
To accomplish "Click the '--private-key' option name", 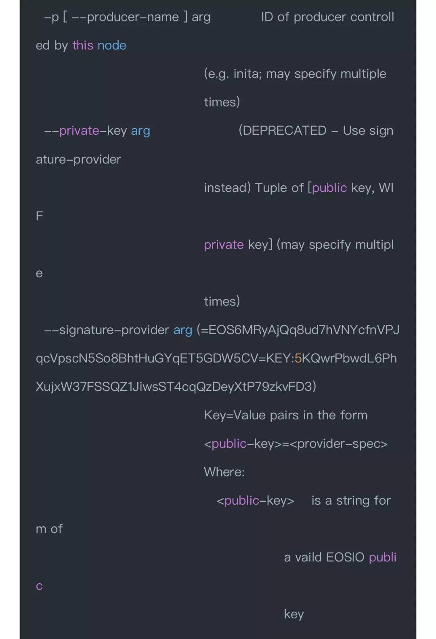I will pos(86,131).
